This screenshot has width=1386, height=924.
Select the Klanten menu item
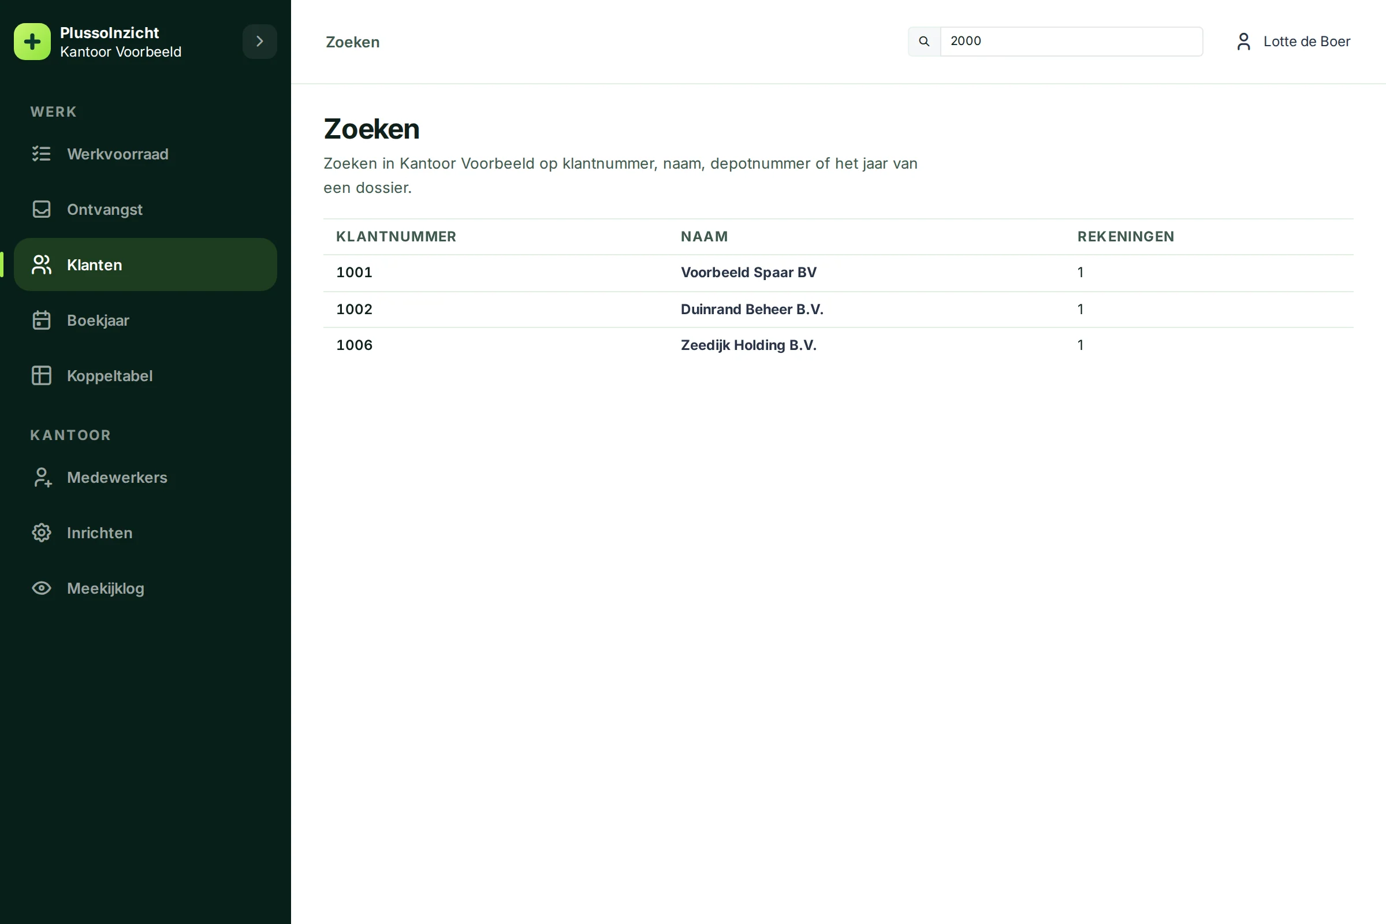pyautogui.click(x=145, y=264)
